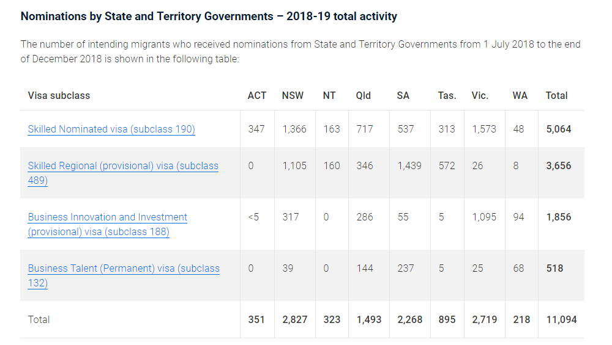Screen dimensions: 612x345
Task: Click the subclass 489 SA value 1,439
Action: point(409,166)
